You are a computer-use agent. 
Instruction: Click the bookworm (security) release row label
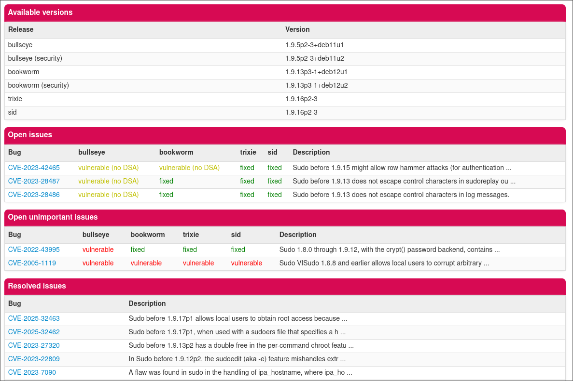tap(38, 86)
